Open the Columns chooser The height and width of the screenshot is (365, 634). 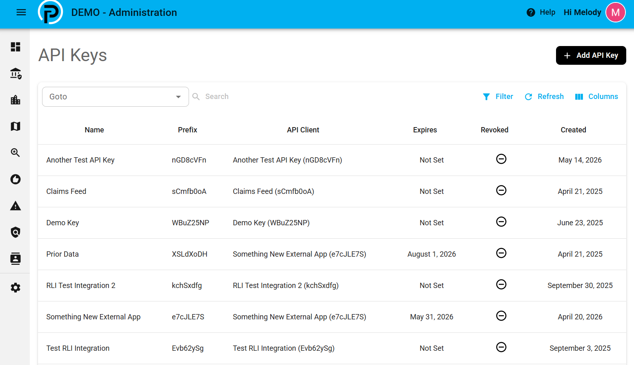coord(596,97)
